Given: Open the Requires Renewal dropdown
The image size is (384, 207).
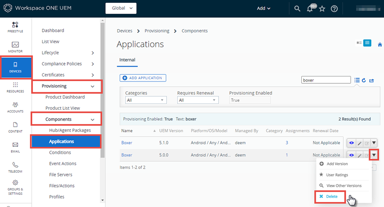Looking at the screenshot, I should (x=198, y=100).
